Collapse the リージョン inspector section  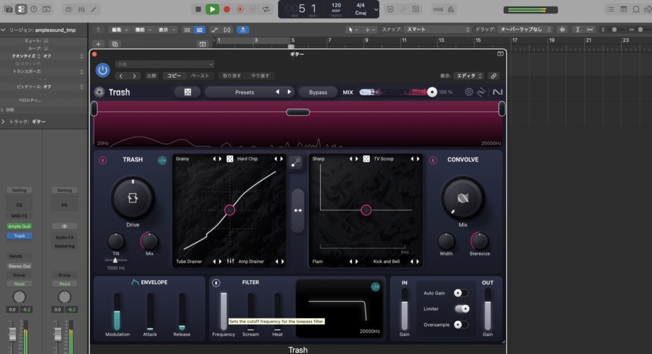click(x=3, y=30)
